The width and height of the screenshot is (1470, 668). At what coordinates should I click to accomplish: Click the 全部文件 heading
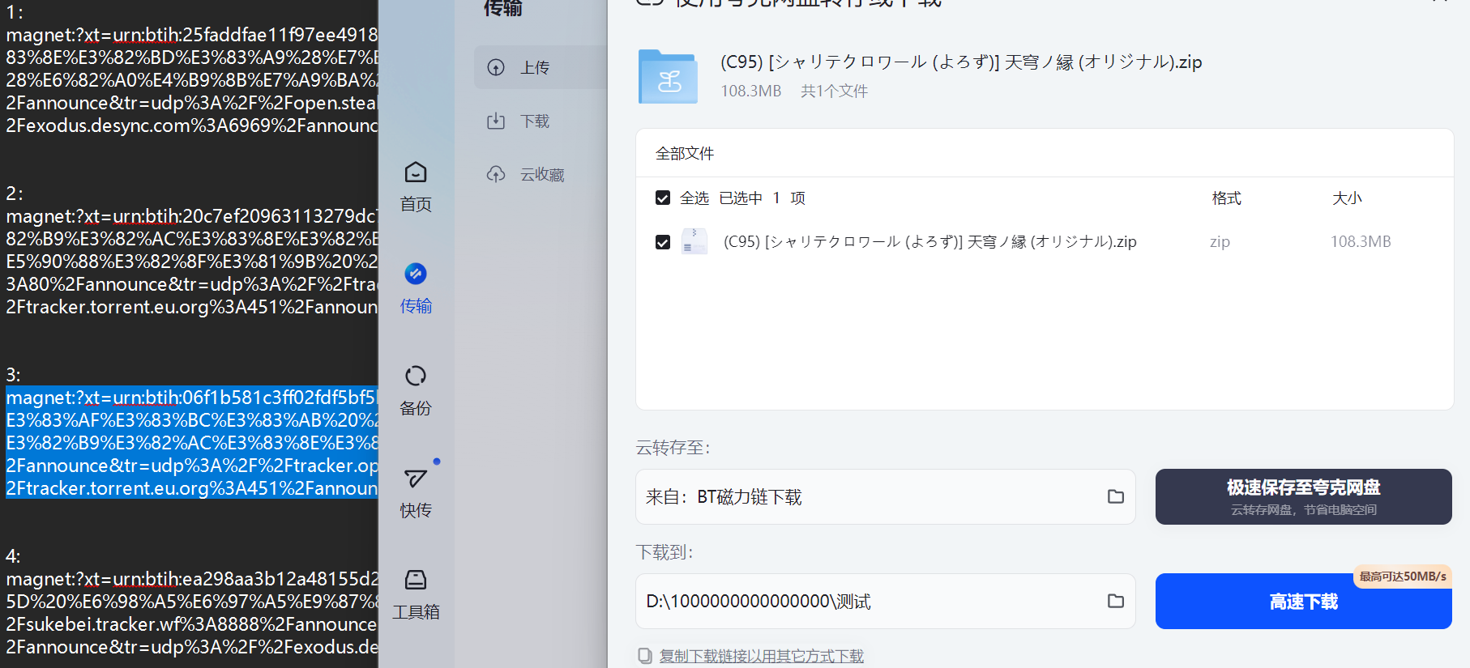tap(685, 154)
